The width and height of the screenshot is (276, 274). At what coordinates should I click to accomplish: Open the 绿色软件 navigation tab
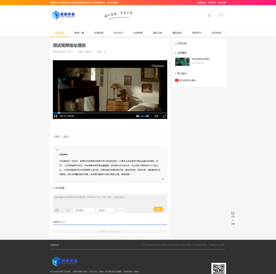click(197, 33)
